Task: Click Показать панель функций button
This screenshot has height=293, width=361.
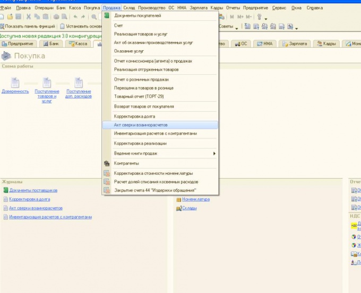Action: pyautogui.click(x=28, y=26)
